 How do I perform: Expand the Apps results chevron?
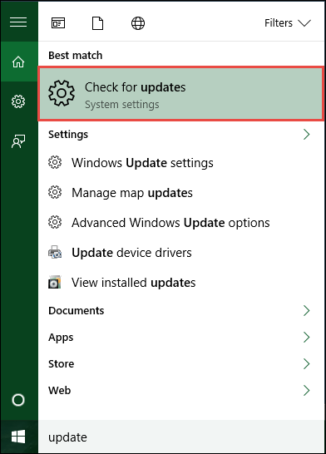pyautogui.click(x=306, y=337)
